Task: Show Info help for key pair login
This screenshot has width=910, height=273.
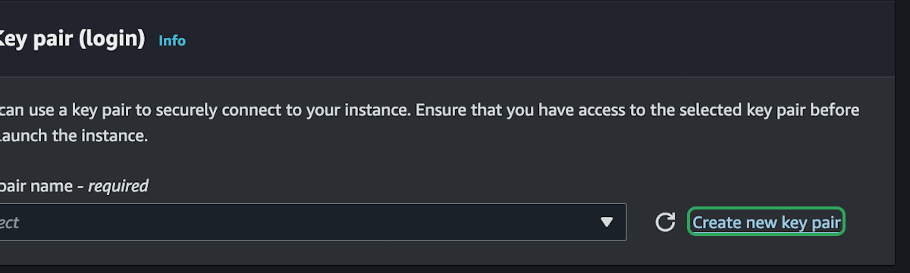Action: click(x=172, y=41)
